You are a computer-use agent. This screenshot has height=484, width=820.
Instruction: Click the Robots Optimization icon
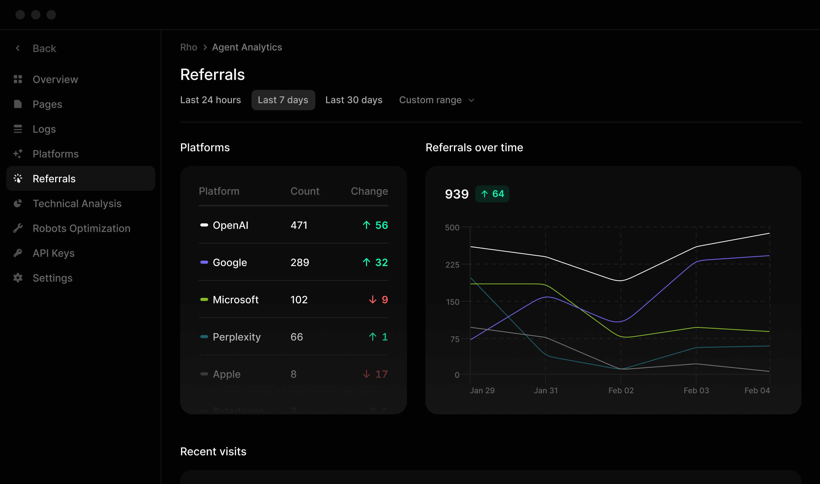[x=18, y=228]
